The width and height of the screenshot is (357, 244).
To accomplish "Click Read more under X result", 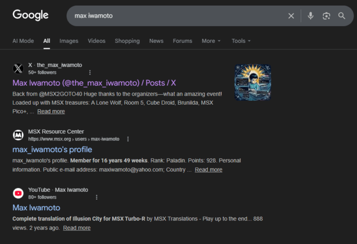I will click(51, 111).
